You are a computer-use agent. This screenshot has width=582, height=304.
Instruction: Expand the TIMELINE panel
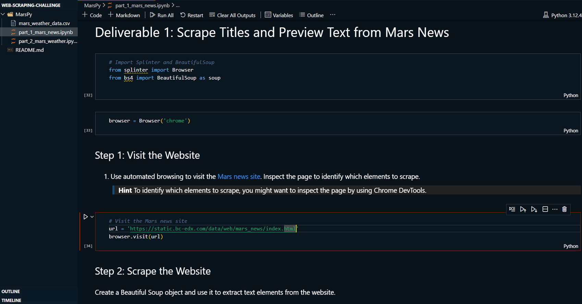click(x=11, y=300)
